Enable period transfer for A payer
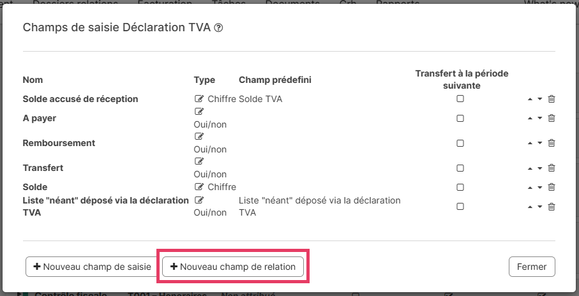This screenshot has width=579, height=296. (x=460, y=118)
